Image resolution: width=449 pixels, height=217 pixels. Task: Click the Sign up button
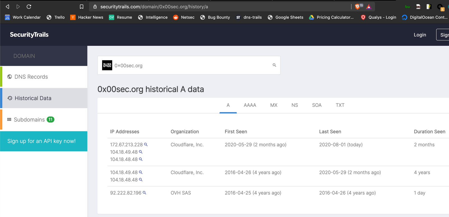pyautogui.click(x=443, y=35)
